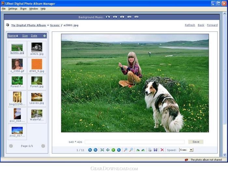The image size is (228, 171).
Task: Click the Forward link
Action: pyautogui.click(x=212, y=25)
